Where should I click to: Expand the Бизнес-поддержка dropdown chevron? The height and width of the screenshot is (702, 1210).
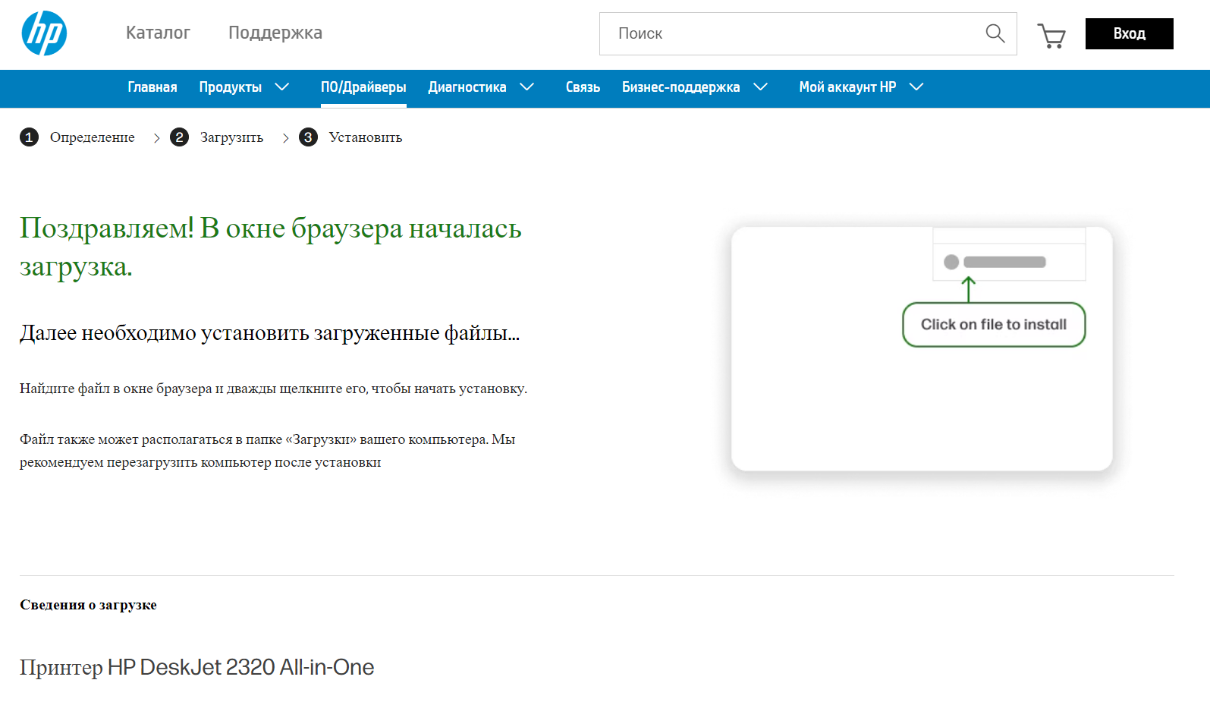(761, 87)
